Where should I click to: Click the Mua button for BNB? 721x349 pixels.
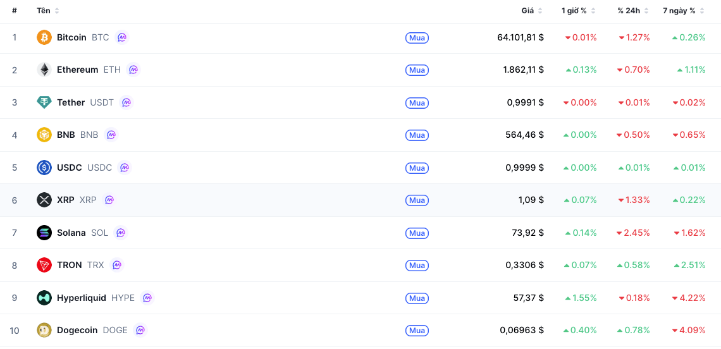pyautogui.click(x=417, y=135)
